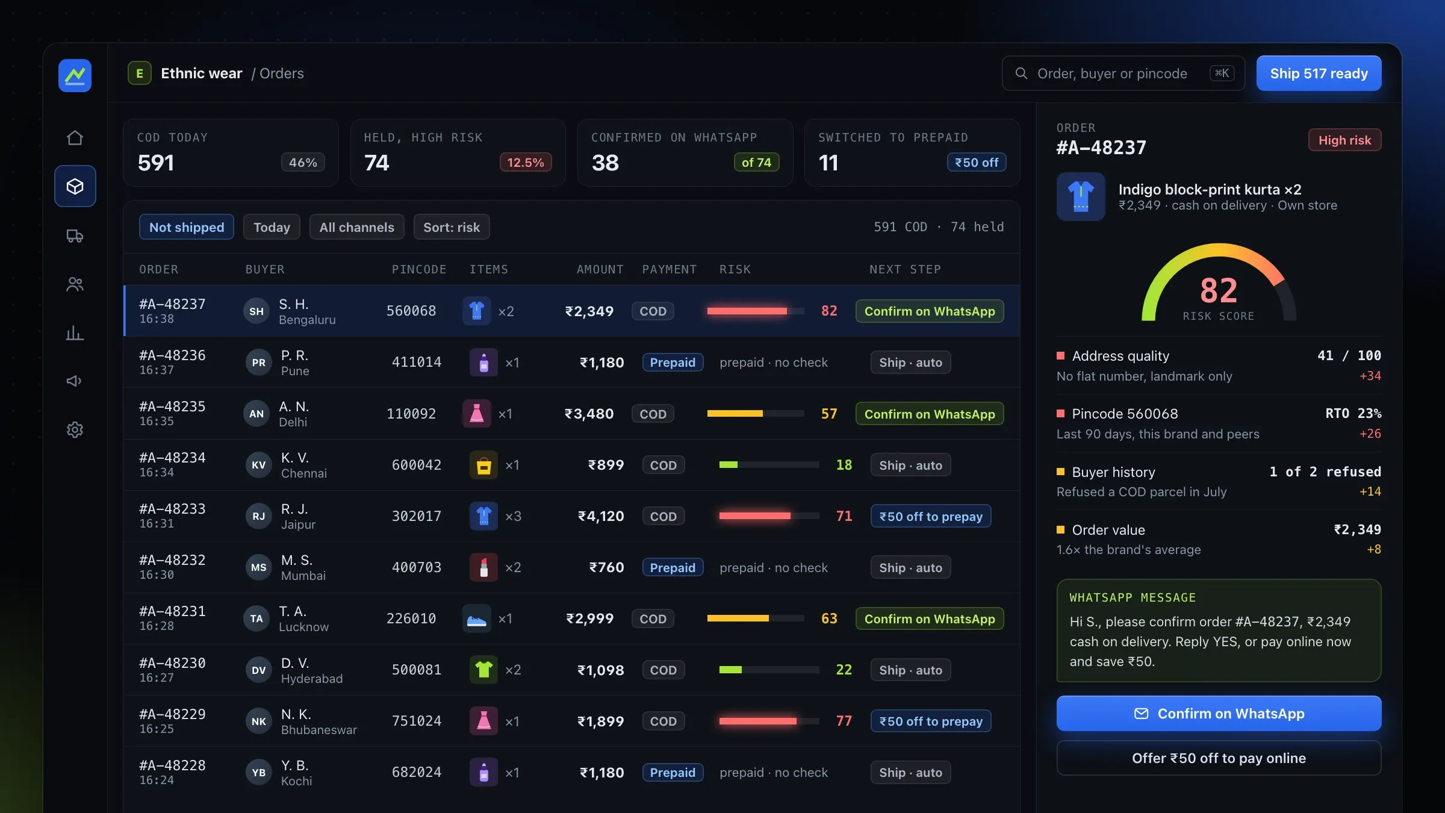Click the Ethnic wear store name
The height and width of the screenshot is (813, 1445).
point(202,73)
